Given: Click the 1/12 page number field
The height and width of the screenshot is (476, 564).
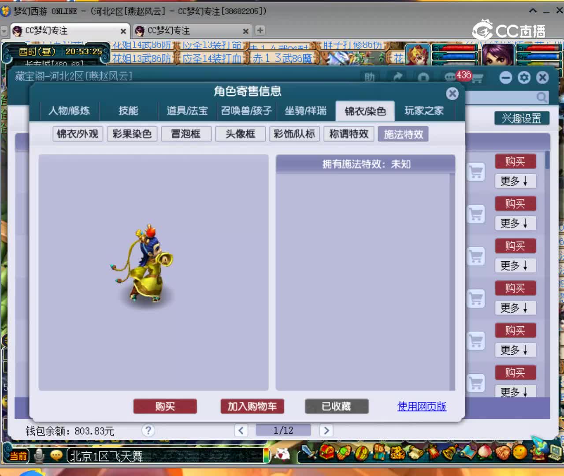Looking at the screenshot, I should tap(283, 430).
